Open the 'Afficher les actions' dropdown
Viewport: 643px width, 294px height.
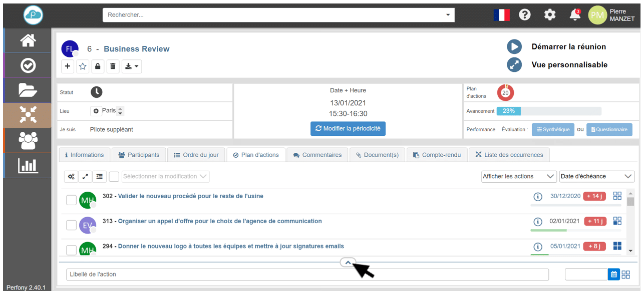[519, 176]
